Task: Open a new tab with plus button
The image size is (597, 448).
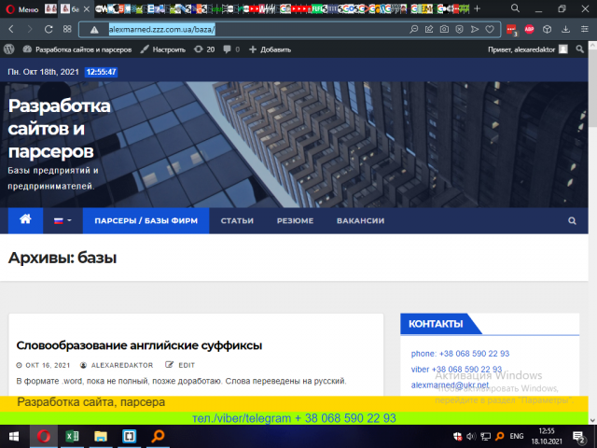Action: (x=477, y=8)
